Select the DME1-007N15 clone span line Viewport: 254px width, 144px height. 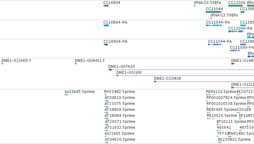pyautogui.click(x=181, y=70)
